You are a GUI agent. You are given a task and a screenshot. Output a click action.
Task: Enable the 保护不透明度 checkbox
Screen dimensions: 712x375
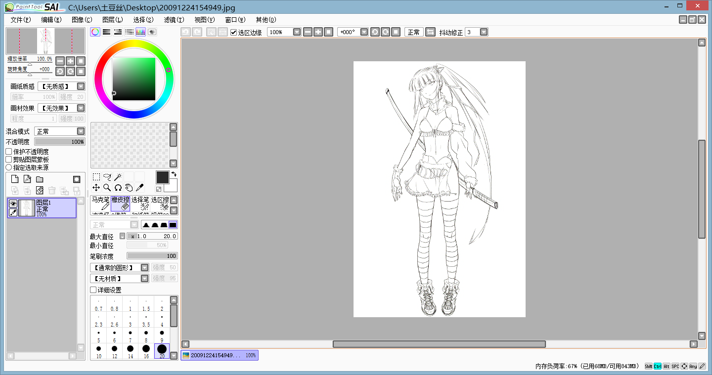(x=9, y=152)
